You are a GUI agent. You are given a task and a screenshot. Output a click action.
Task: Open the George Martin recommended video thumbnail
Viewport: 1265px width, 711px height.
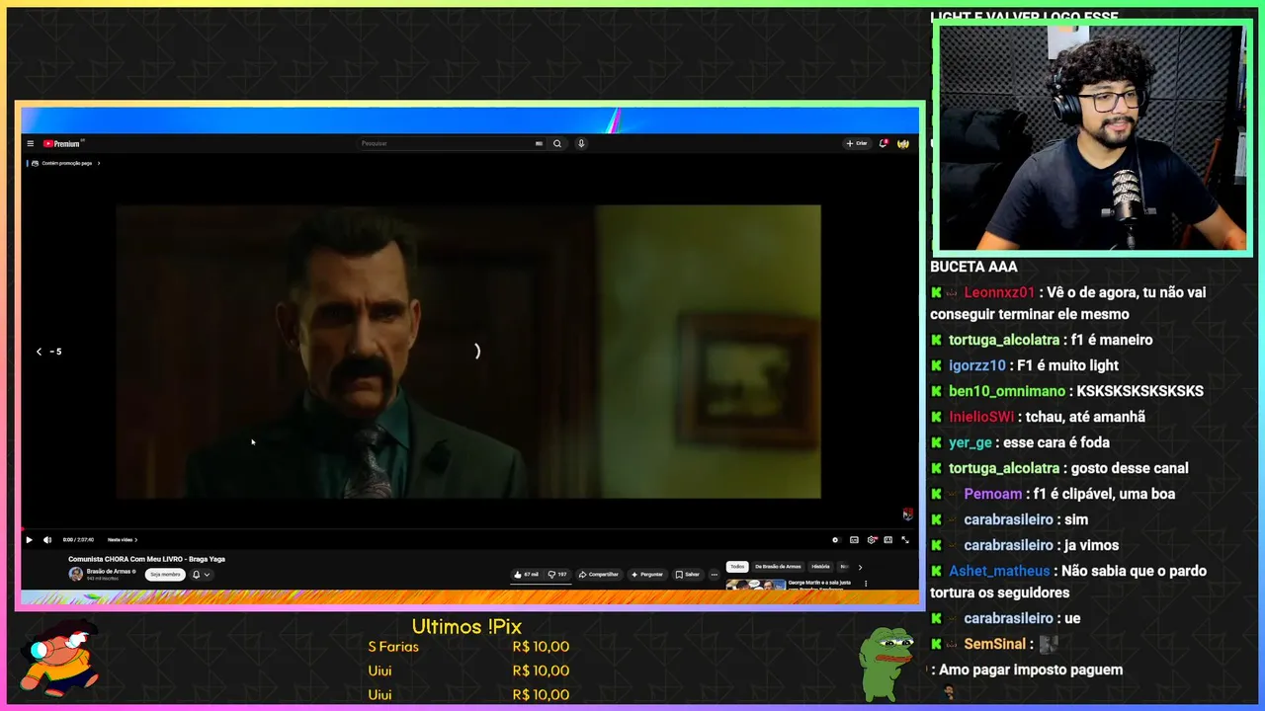coord(756,584)
